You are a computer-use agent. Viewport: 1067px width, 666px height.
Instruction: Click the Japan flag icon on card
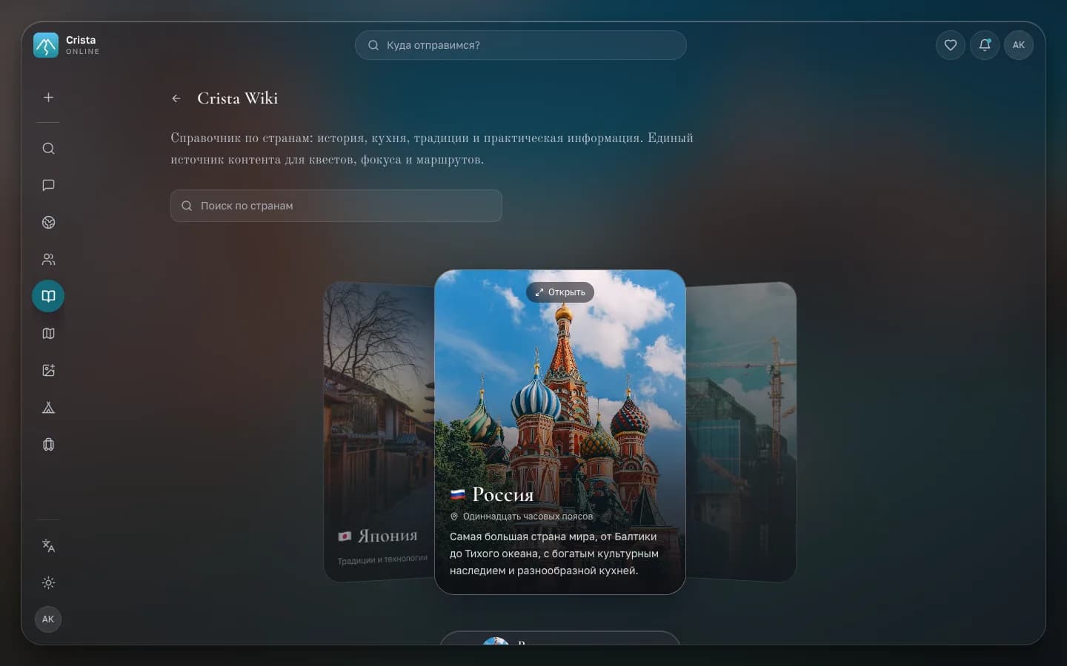[x=345, y=536]
